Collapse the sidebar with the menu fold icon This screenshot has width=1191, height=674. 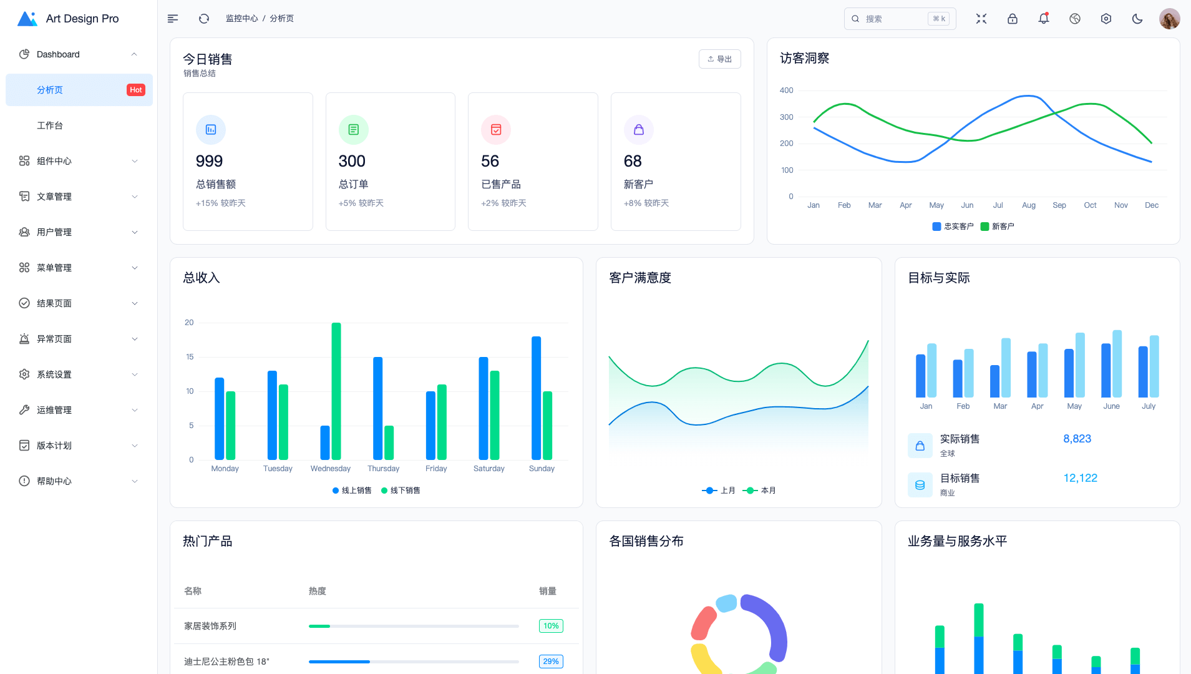tap(173, 19)
